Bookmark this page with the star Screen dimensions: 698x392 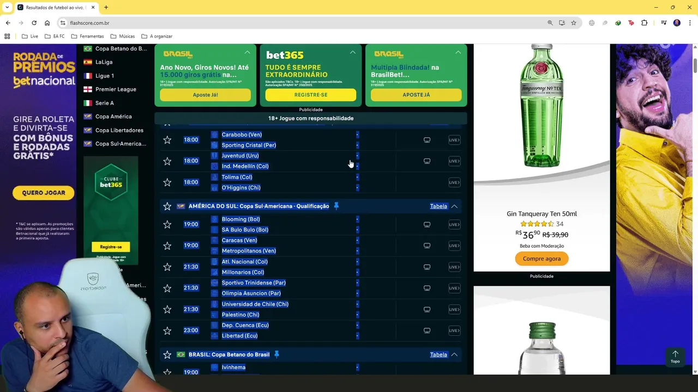click(x=574, y=23)
